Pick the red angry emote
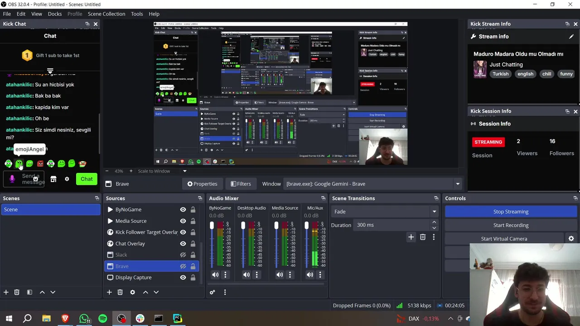 40,163
